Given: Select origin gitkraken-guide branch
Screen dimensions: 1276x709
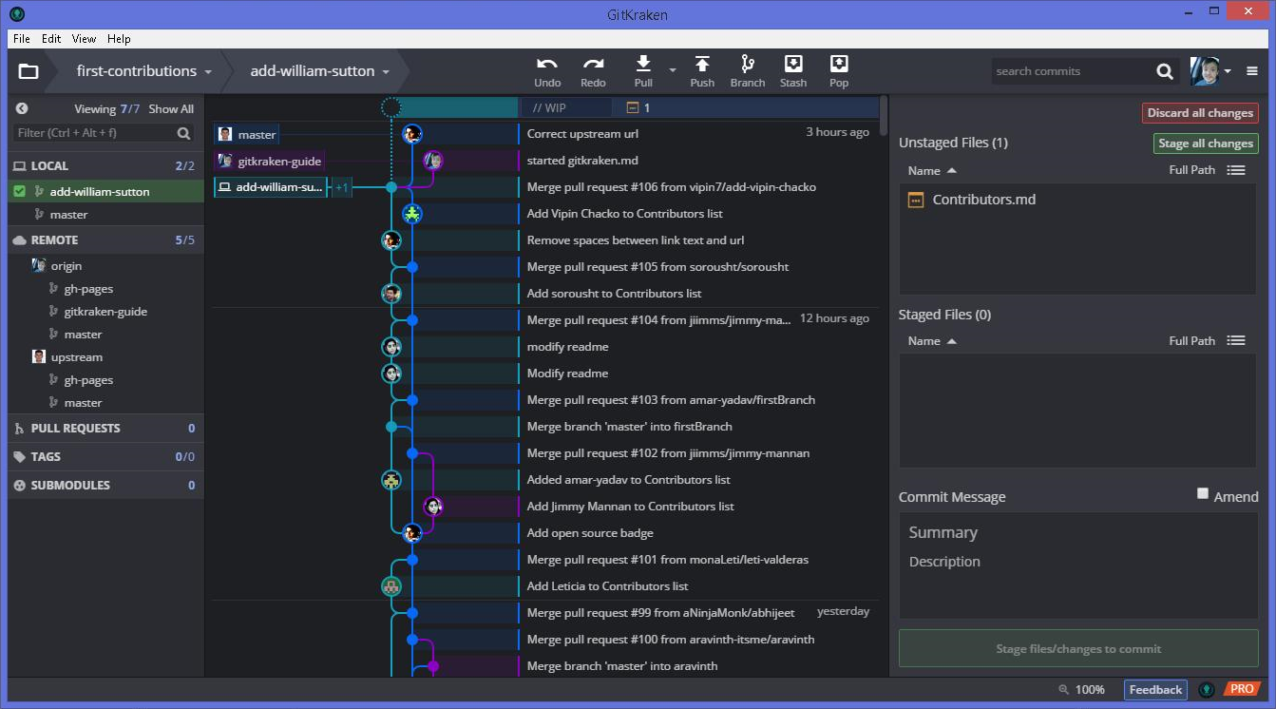Looking at the screenshot, I should click(x=105, y=312).
